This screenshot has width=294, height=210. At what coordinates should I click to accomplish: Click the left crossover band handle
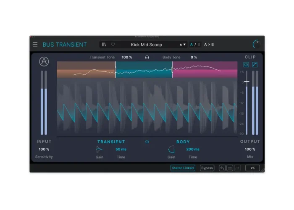pos(115,70)
